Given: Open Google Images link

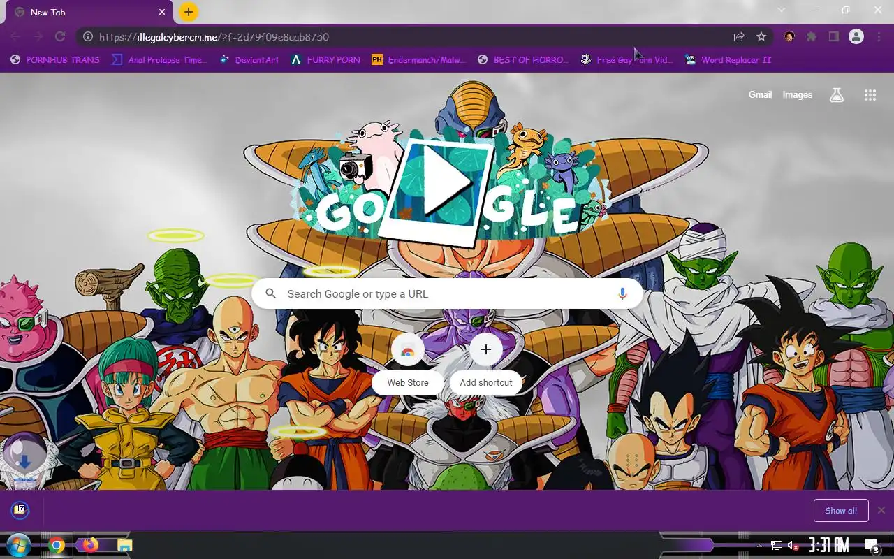Looking at the screenshot, I should pos(797,94).
